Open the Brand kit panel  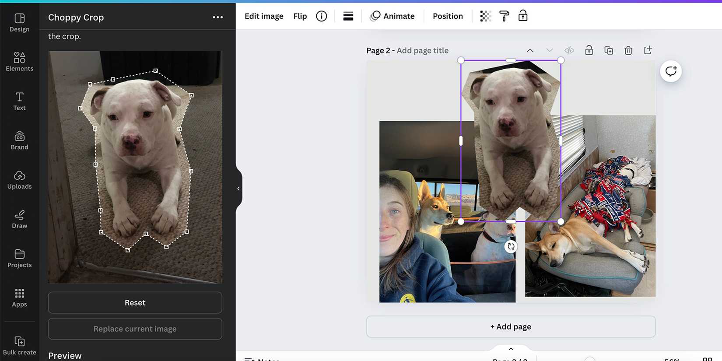(19, 140)
